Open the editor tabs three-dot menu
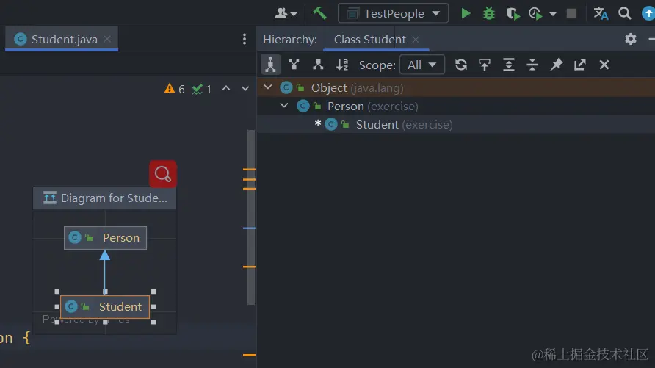Image resolution: width=655 pixels, height=368 pixels. (x=245, y=39)
